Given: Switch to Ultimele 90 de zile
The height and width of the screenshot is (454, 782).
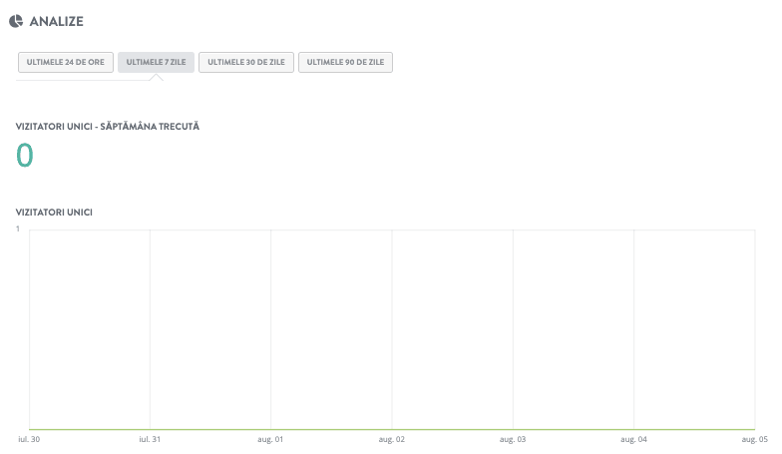Looking at the screenshot, I should click(345, 62).
